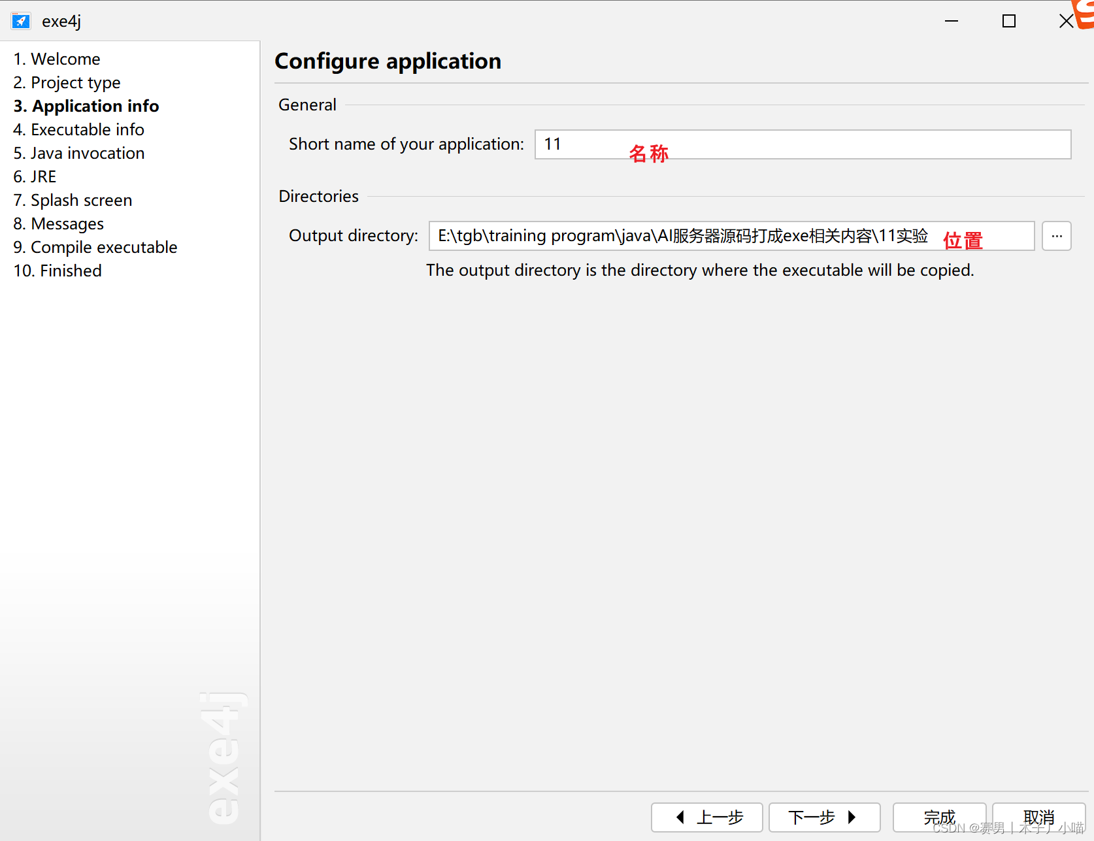
Task: Open the output directory browse button
Action: tap(1057, 236)
